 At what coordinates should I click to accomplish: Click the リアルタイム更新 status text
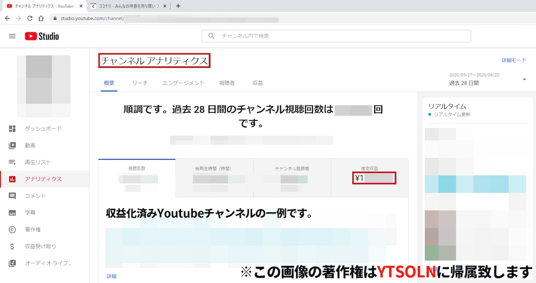coord(452,114)
